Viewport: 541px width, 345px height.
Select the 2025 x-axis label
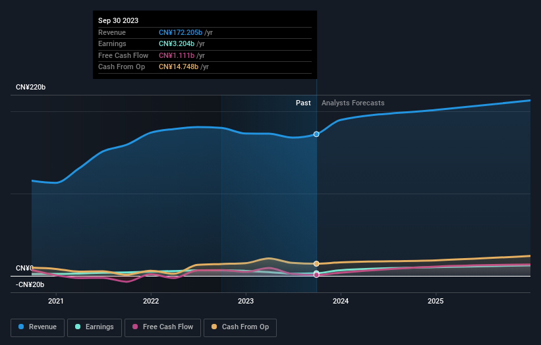tap(436, 301)
